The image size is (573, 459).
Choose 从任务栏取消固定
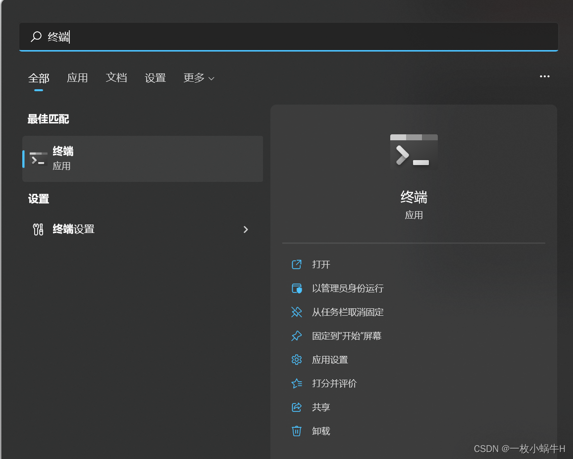click(348, 312)
